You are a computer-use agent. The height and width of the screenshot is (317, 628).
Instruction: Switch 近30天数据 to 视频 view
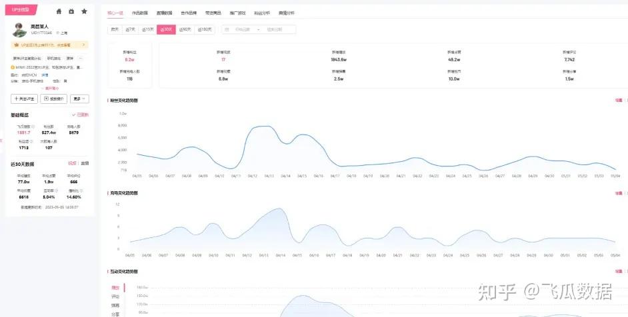coord(72,163)
